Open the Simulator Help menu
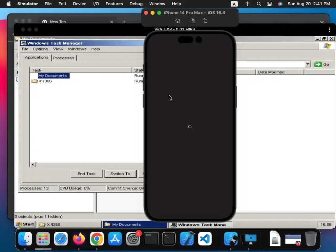336x252 pixels. pos(176,4)
